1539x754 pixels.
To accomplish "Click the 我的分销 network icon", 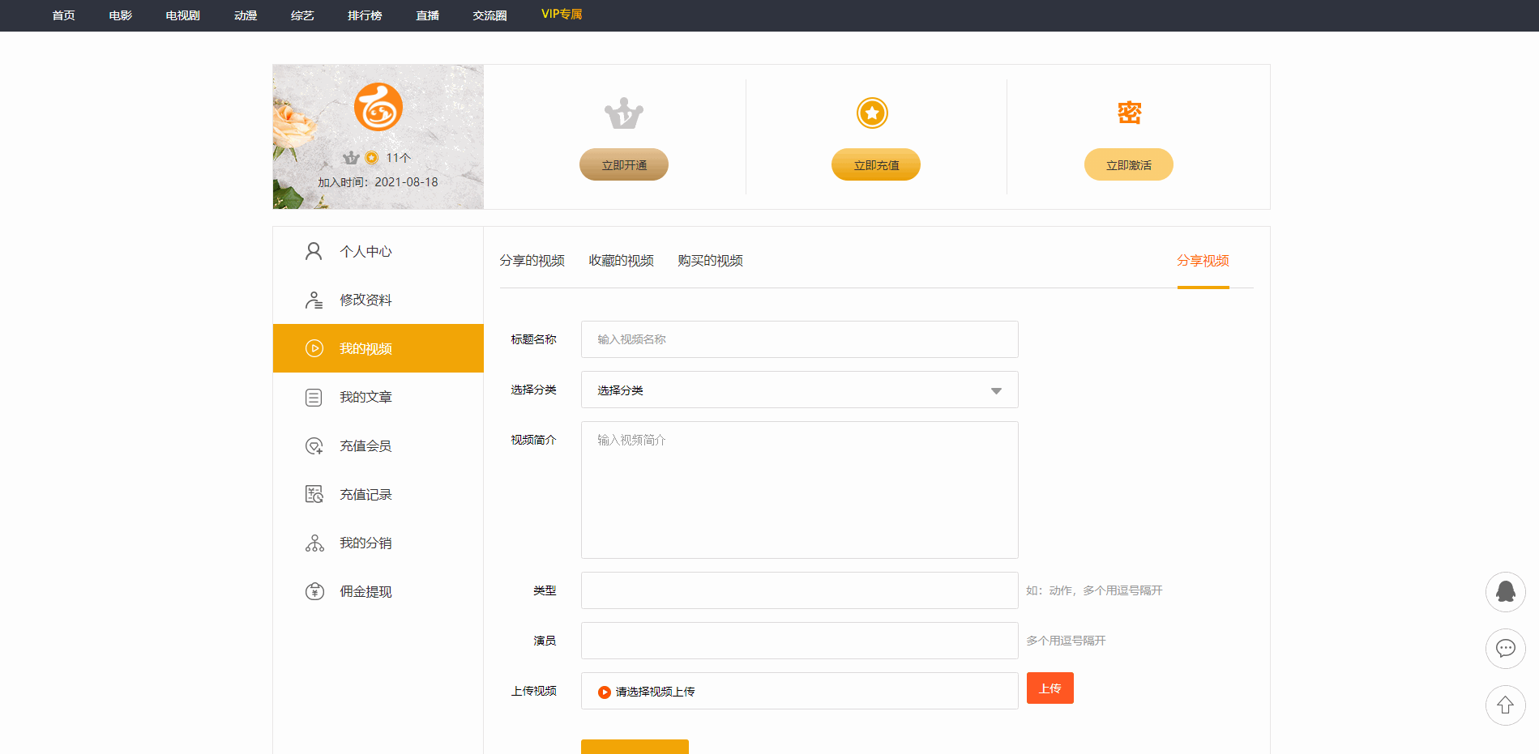I will pyautogui.click(x=314, y=543).
